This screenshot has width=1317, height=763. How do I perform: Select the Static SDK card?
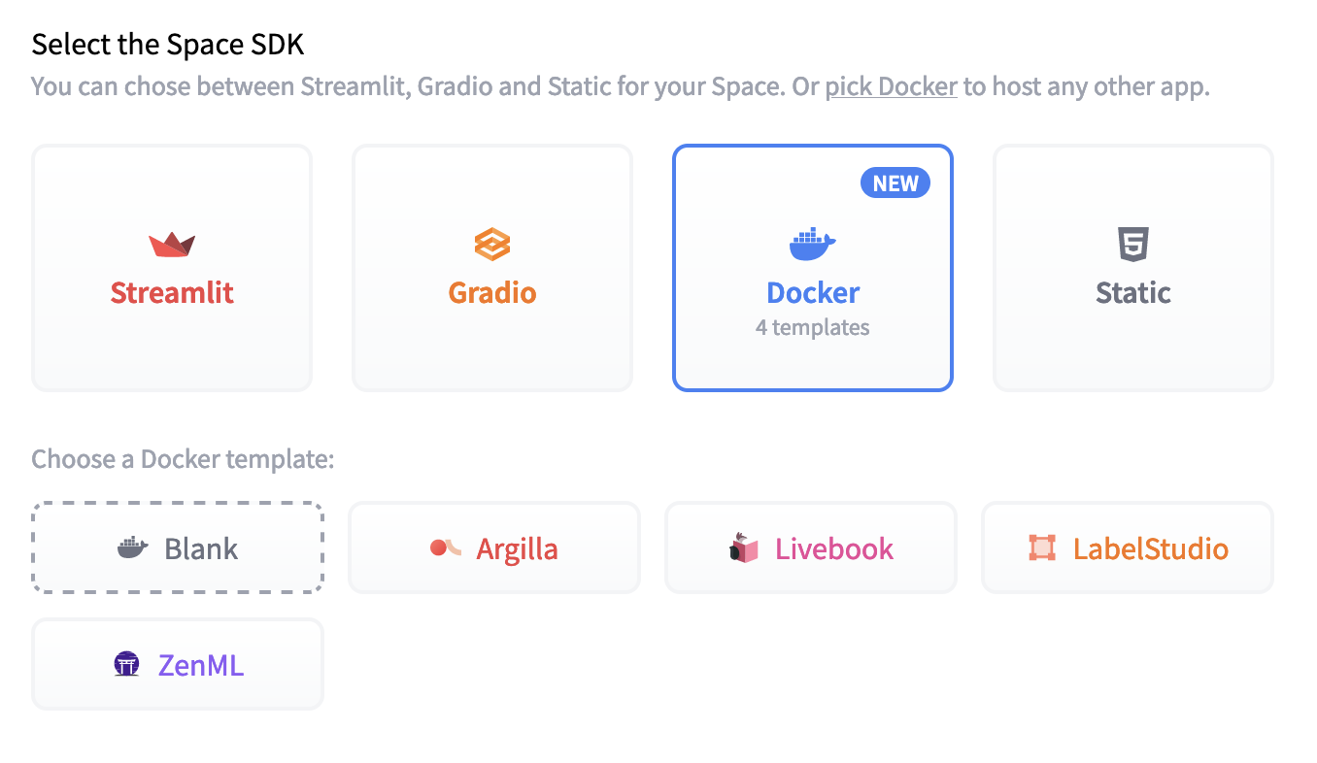(1132, 268)
